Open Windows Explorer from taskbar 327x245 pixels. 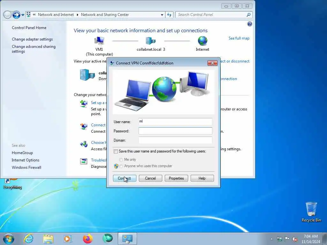pos(49,239)
